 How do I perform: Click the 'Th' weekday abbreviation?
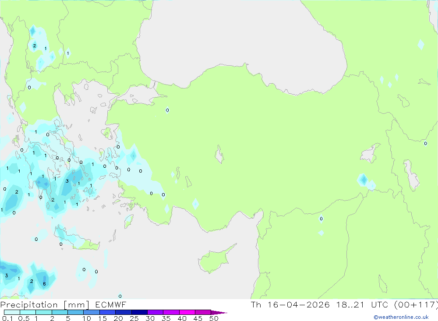click(x=256, y=304)
